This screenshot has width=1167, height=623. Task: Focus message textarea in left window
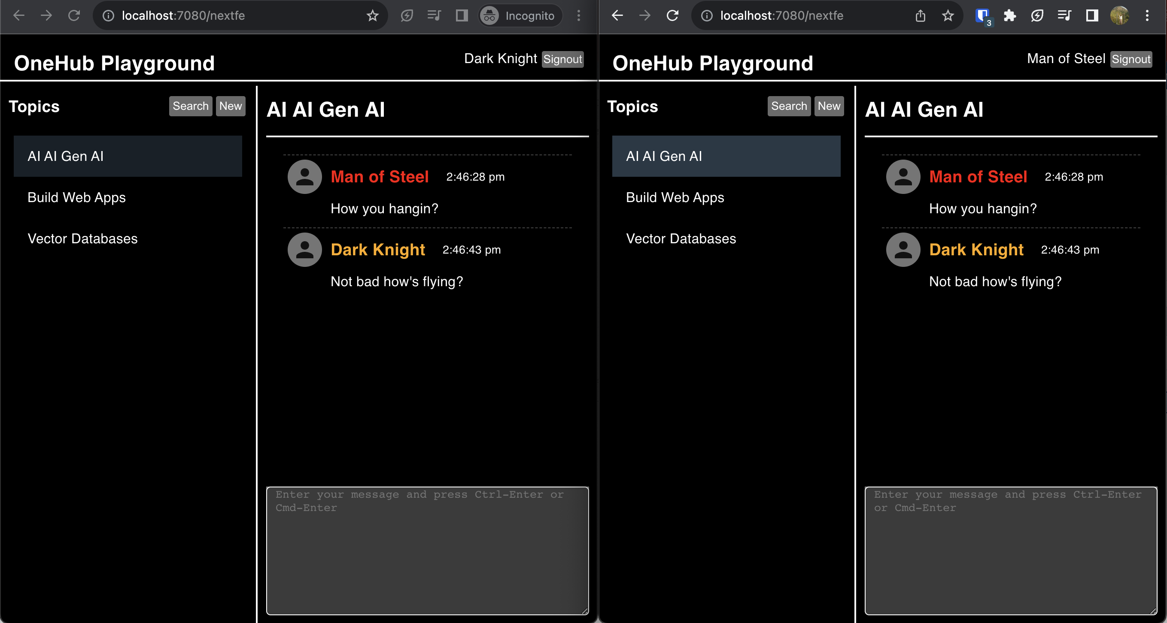click(x=427, y=550)
